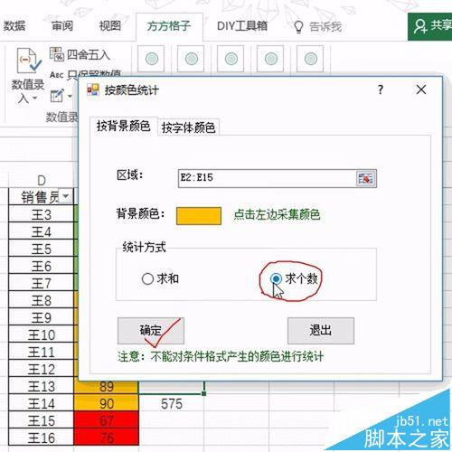
Task: Open dropdown arrow beside the edit pencil icon
Action: 70,97
